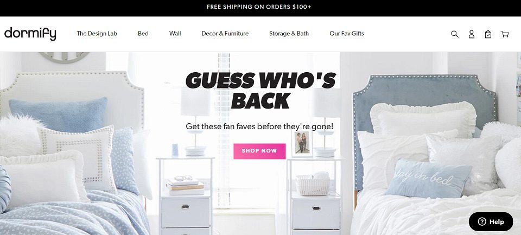Expand the Our Fav Gifts menu
The image size is (521, 235).
(347, 34)
